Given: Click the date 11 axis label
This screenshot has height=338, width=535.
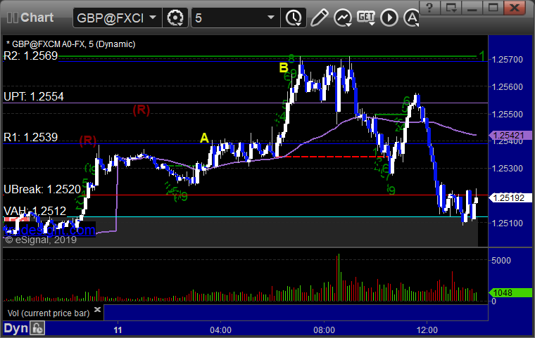Looking at the screenshot, I should [118, 330].
